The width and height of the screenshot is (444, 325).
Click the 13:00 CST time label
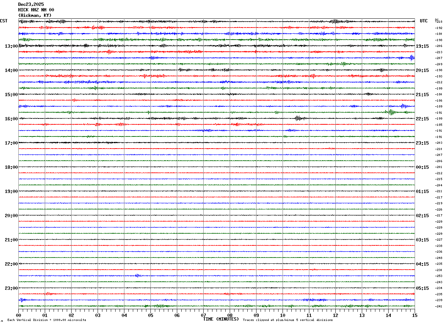pos(11,46)
